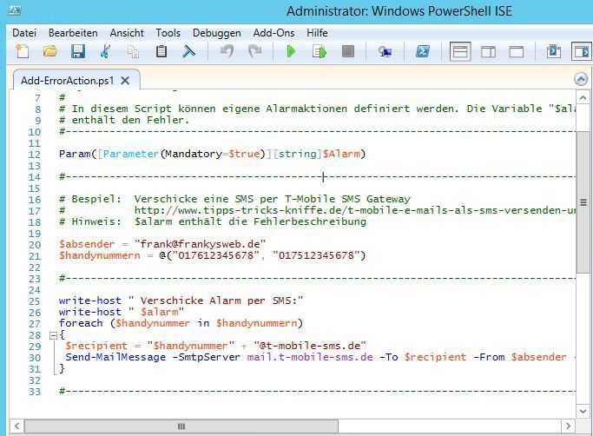Click the horizontal scrollbar thumb in the editor

181,426
